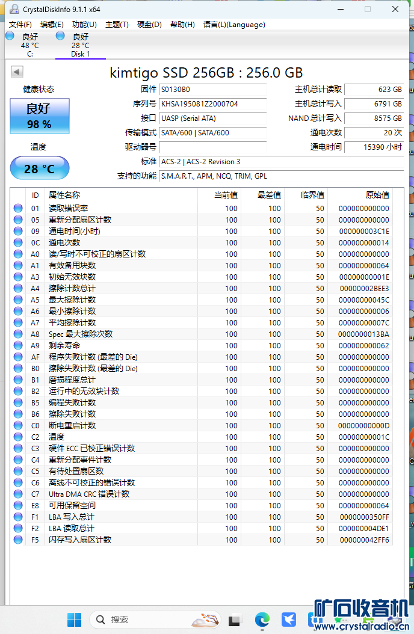414x634 pixels.
Task: Select the 最大擦除计数 attribute row
Action: (x=202, y=300)
